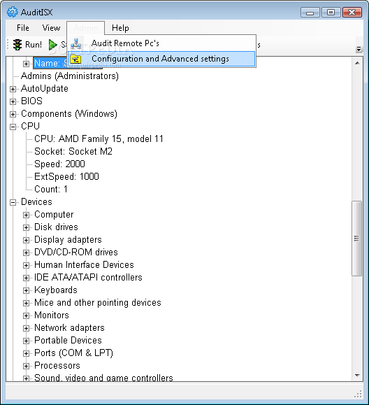Select the Devices tree label
This screenshot has height=405, width=369.
(x=36, y=202)
